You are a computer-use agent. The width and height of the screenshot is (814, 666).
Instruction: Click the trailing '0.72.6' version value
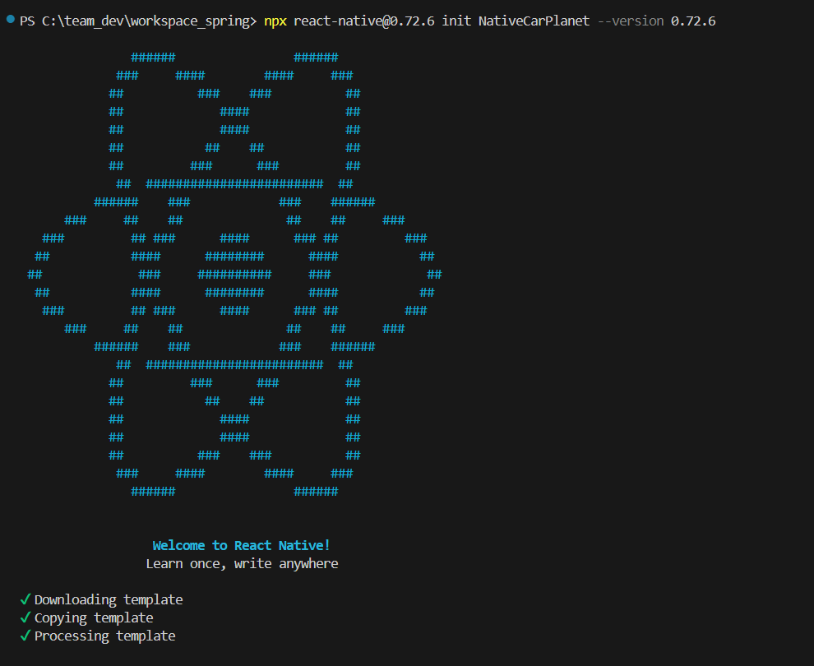pyautogui.click(x=693, y=21)
